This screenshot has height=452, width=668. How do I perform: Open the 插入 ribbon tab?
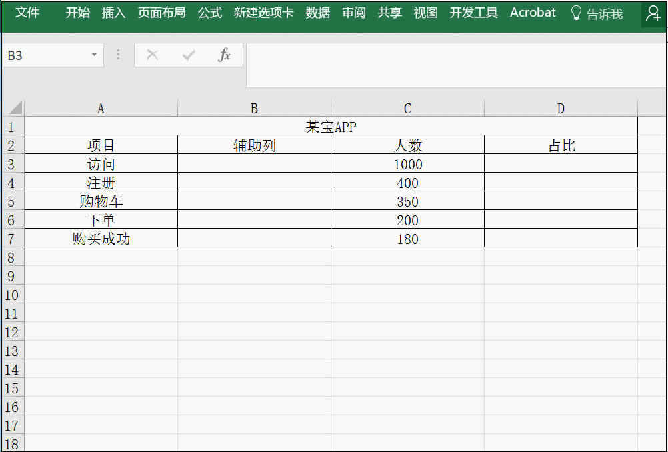tap(113, 13)
